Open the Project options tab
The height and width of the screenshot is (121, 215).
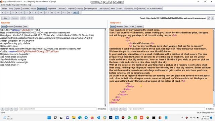(x=91, y=8)
